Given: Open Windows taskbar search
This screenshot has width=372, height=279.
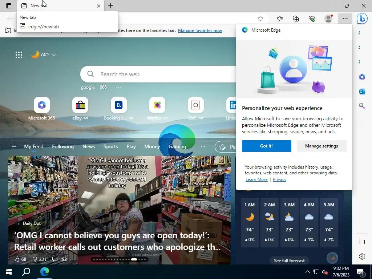Looking at the screenshot, I should (x=26, y=272).
